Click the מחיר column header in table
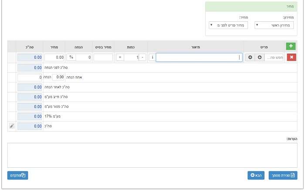 point(54,47)
